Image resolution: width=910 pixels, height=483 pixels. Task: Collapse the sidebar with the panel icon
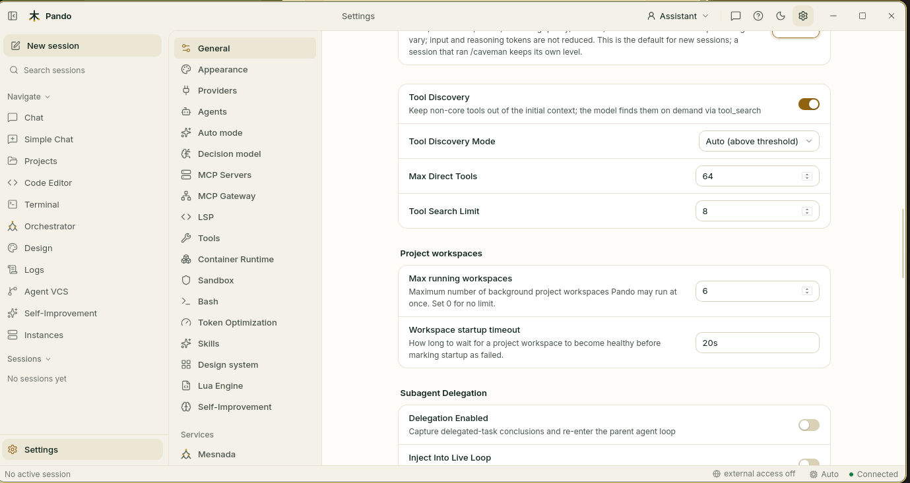[x=13, y=16]
